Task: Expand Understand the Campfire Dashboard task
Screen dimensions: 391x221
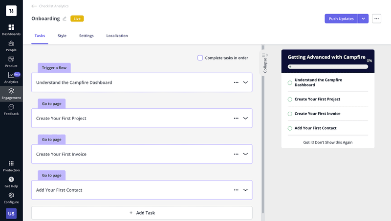Action: (x=245, y=82)
